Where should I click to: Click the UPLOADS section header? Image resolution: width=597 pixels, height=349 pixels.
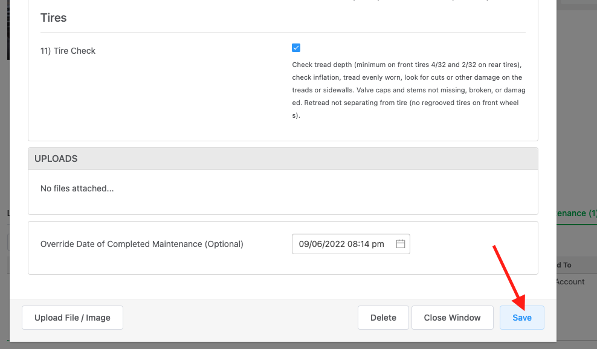coord(56,158)
